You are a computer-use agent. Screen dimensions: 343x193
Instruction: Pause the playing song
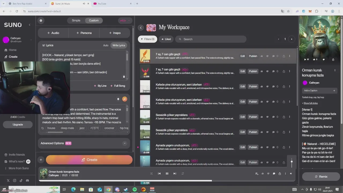point(167,173)
